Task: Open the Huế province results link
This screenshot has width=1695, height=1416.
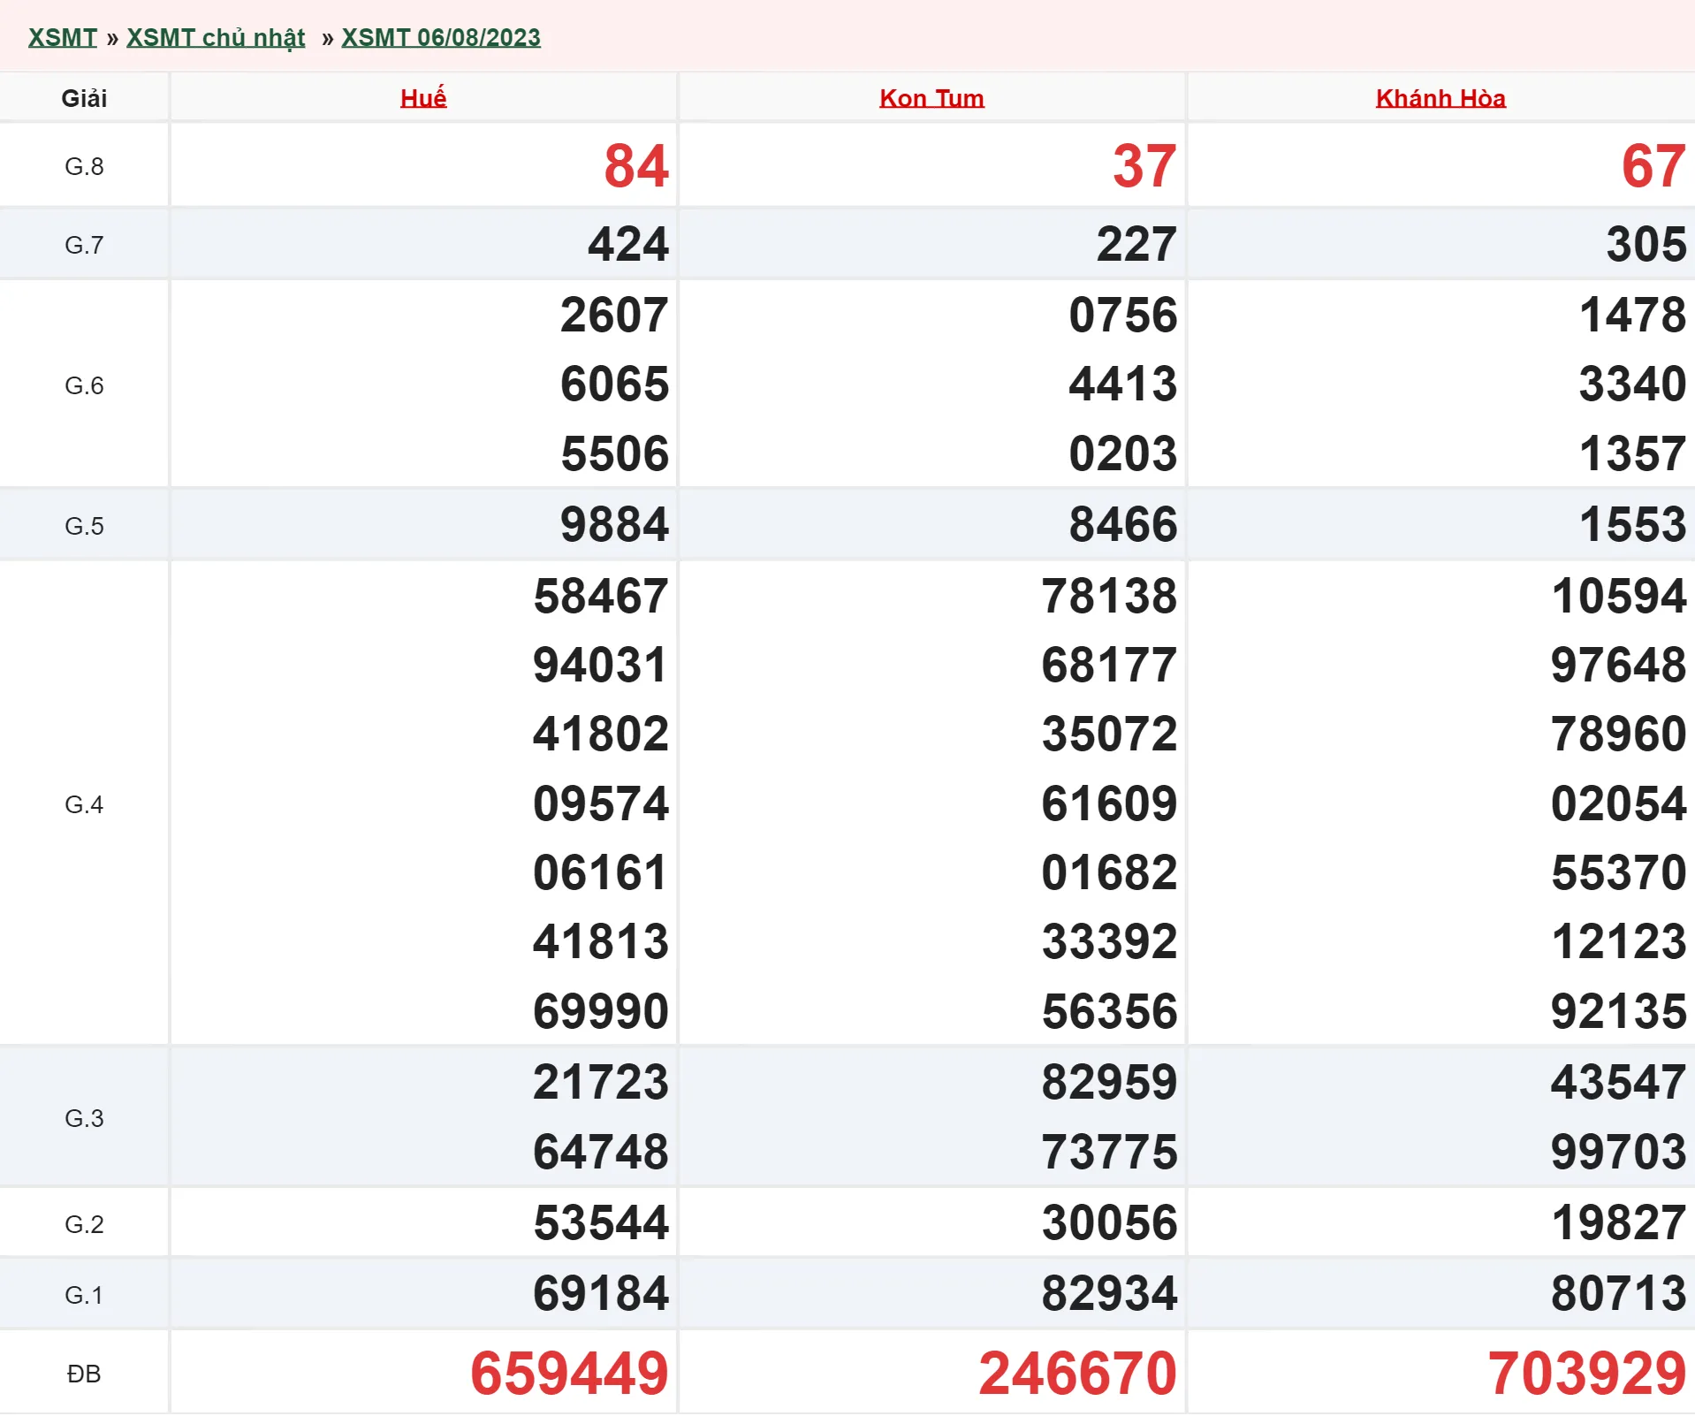Action: [x=423, y=98]
